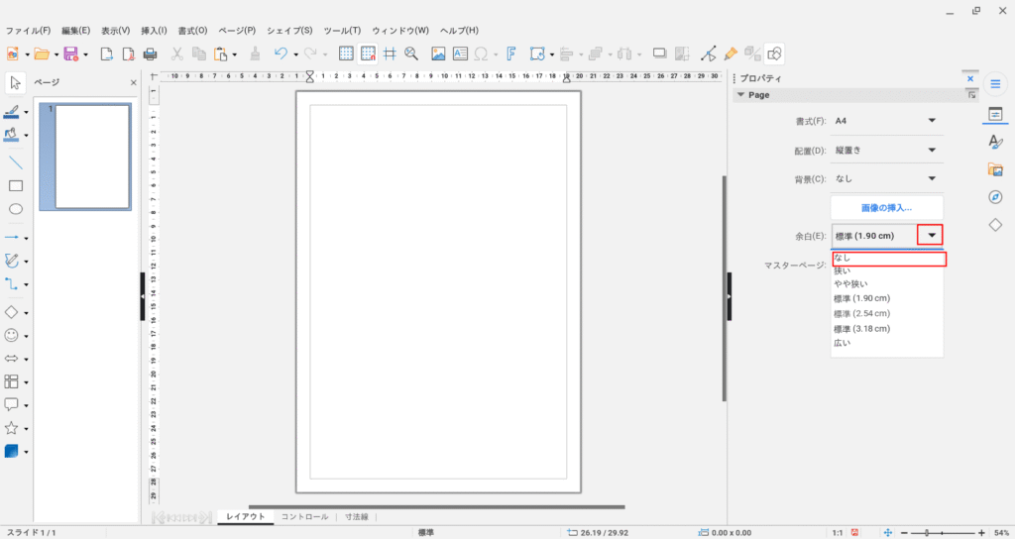The image size is (1015, 539).
Task: Select 標準 (3.18 cm) margin option
Action: [x=887, y=329]
